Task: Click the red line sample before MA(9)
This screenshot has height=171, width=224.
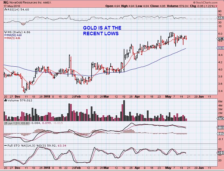Action: pos(6,38)
